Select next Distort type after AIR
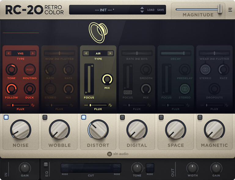The image size is (235, 180). coord(110,53)
